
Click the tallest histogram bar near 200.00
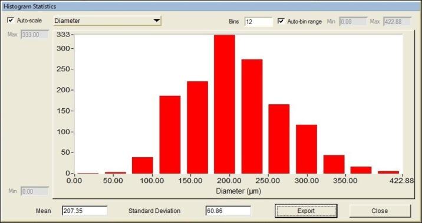pyautogui.click(x=225, y=104)
